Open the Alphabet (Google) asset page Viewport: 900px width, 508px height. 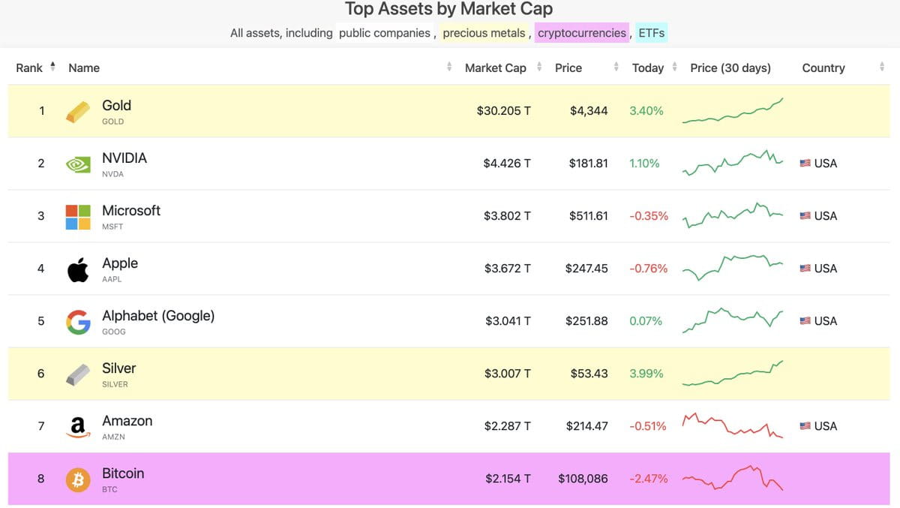click(x=158, y=316)
